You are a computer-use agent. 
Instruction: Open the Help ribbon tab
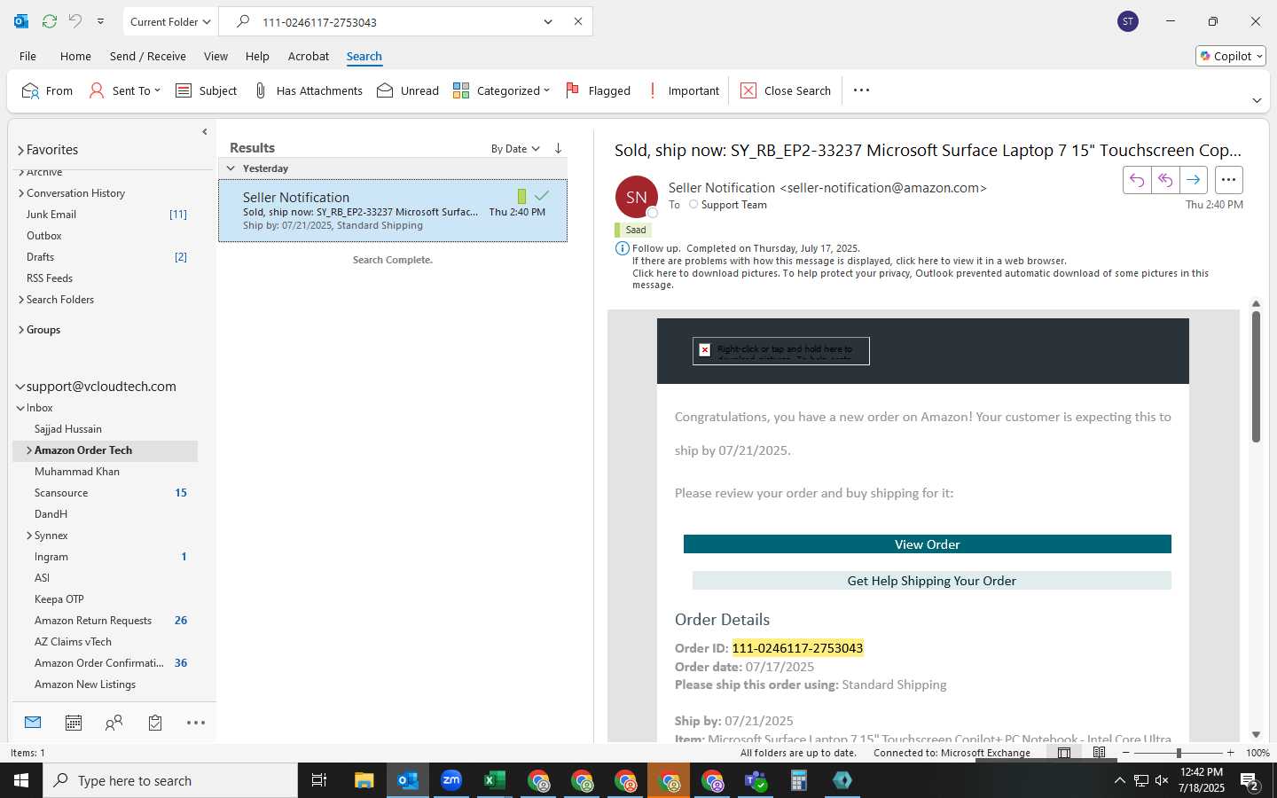point(257,56)
